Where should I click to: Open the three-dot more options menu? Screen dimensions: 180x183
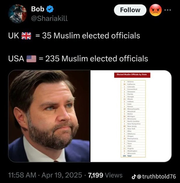coord(168,10)
